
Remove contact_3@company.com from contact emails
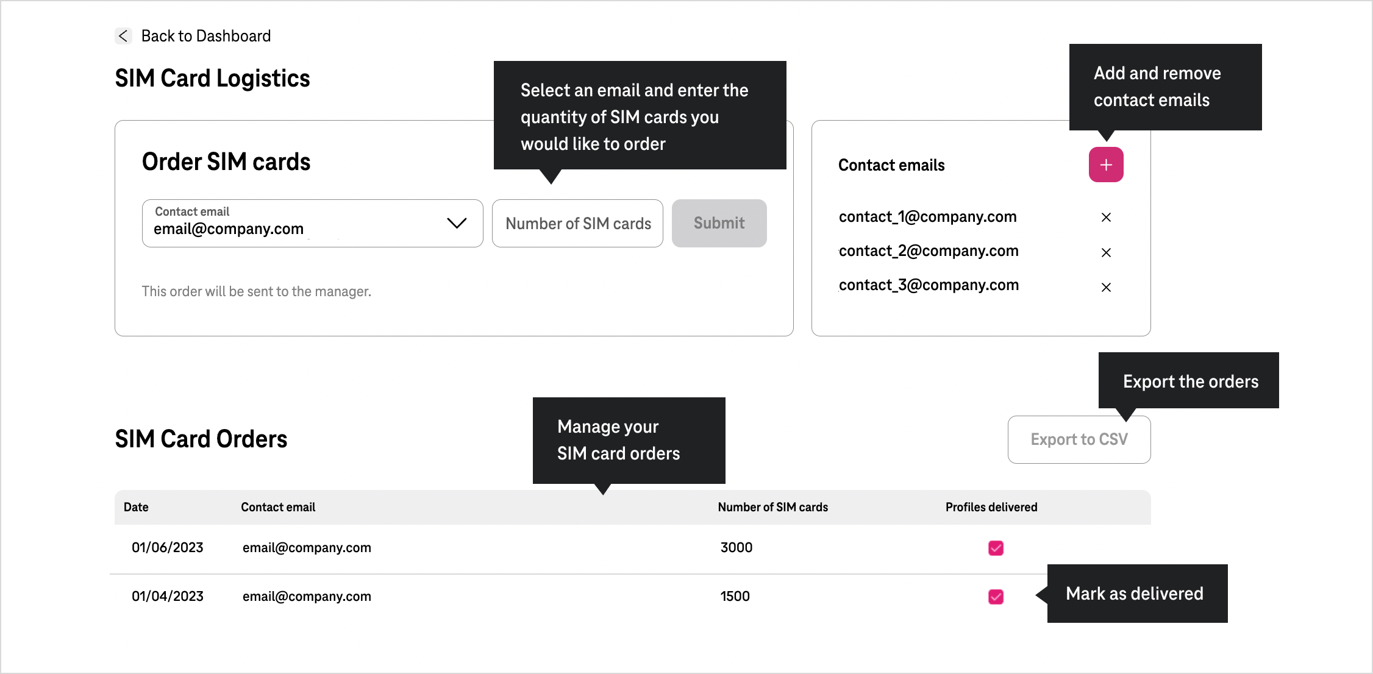point(1105,287)
